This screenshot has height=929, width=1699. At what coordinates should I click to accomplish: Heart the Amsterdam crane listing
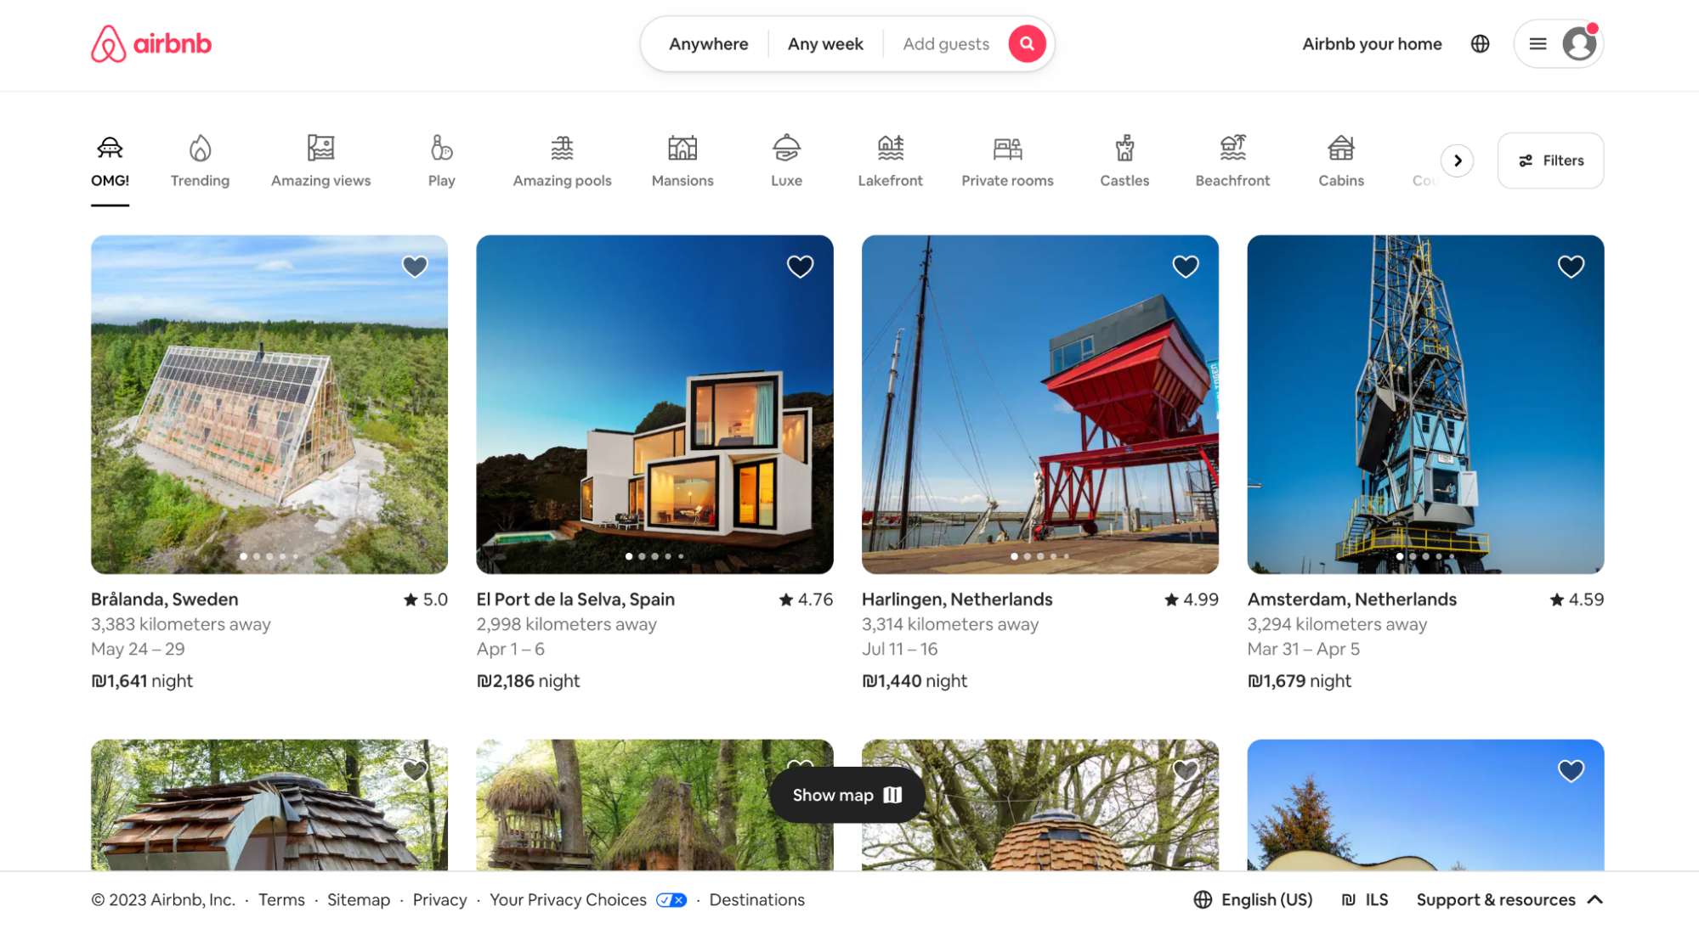(x=1571, y=266)
